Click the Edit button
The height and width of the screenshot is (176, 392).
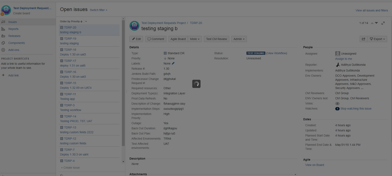tap(136, 39)
